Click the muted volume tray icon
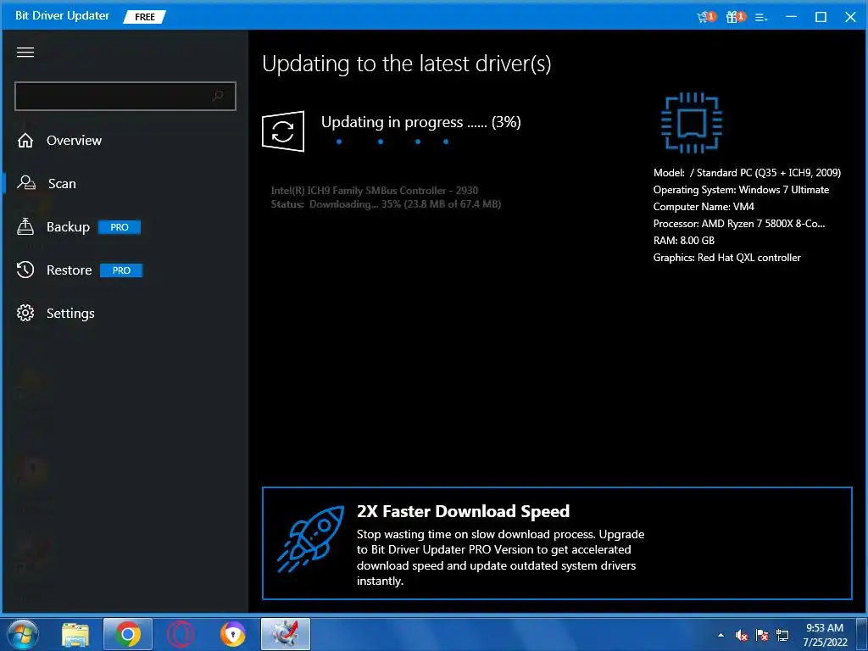The height and width of the screenshot is (651, 868). click(741, 635)
